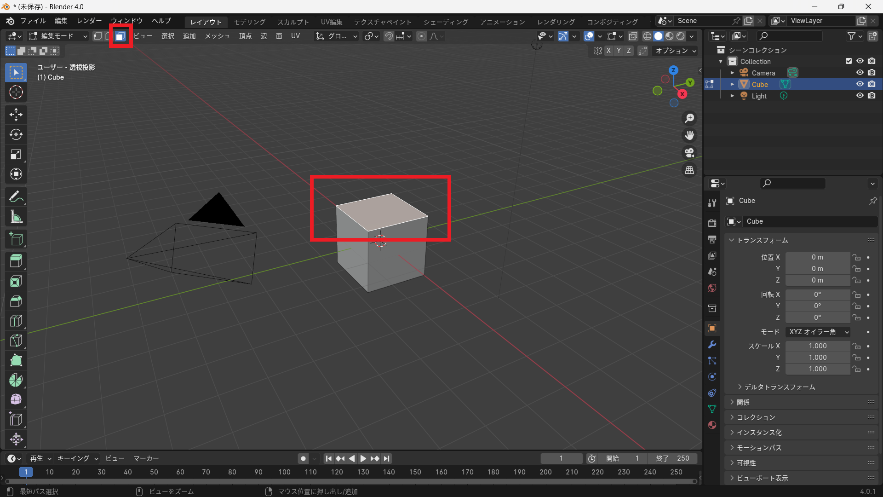This screenshot has height=497, width=883.
Task: Uncheck Collection exclude checkbox
Action: coord(849,61)
